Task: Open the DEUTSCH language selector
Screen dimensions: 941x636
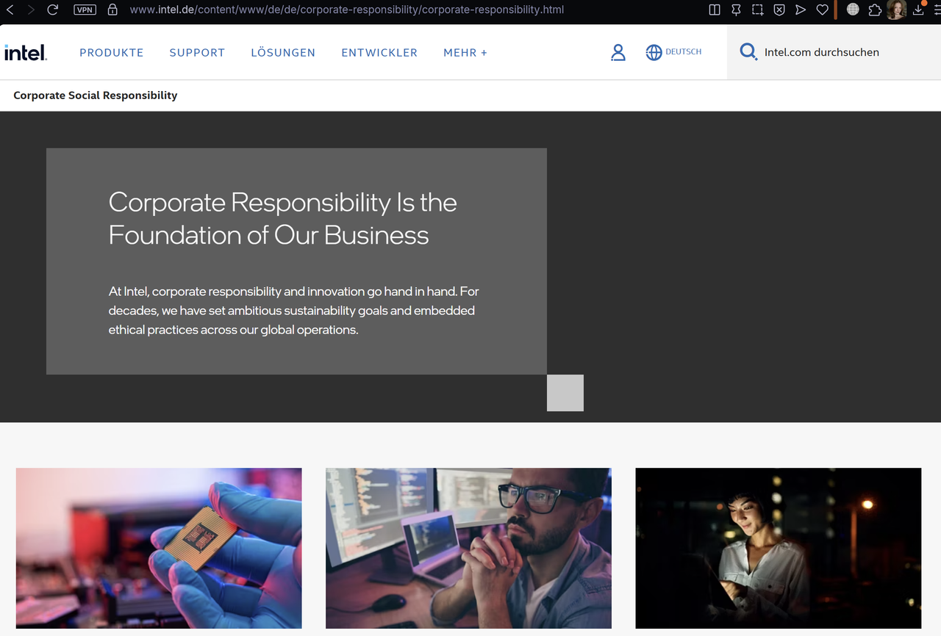Action: tap(673, 52)
